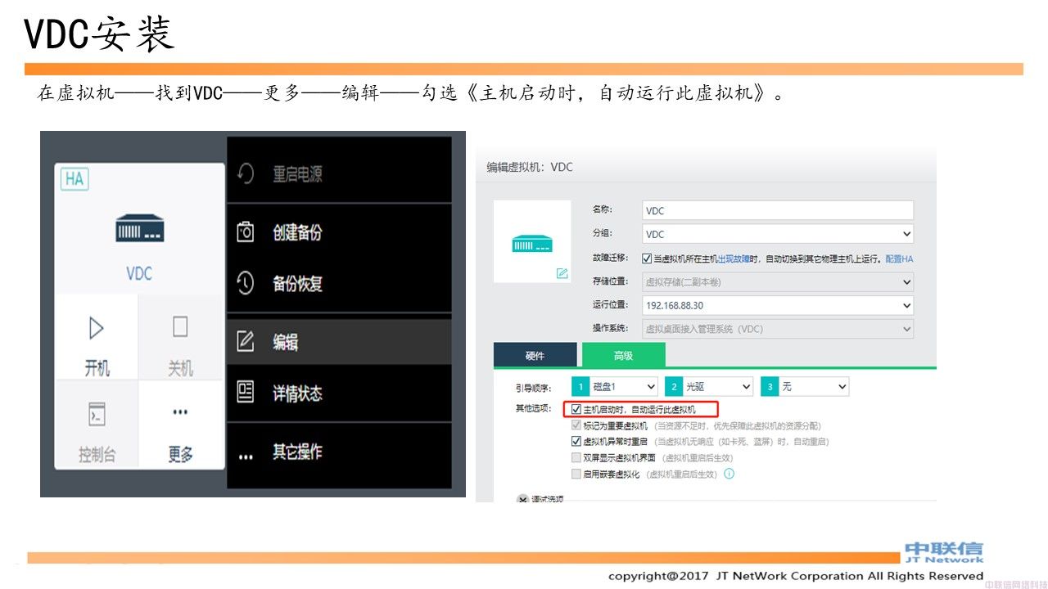Click the edit-pencil on the VM thumbnail
Screen dimensions: 1048x589
562,273
